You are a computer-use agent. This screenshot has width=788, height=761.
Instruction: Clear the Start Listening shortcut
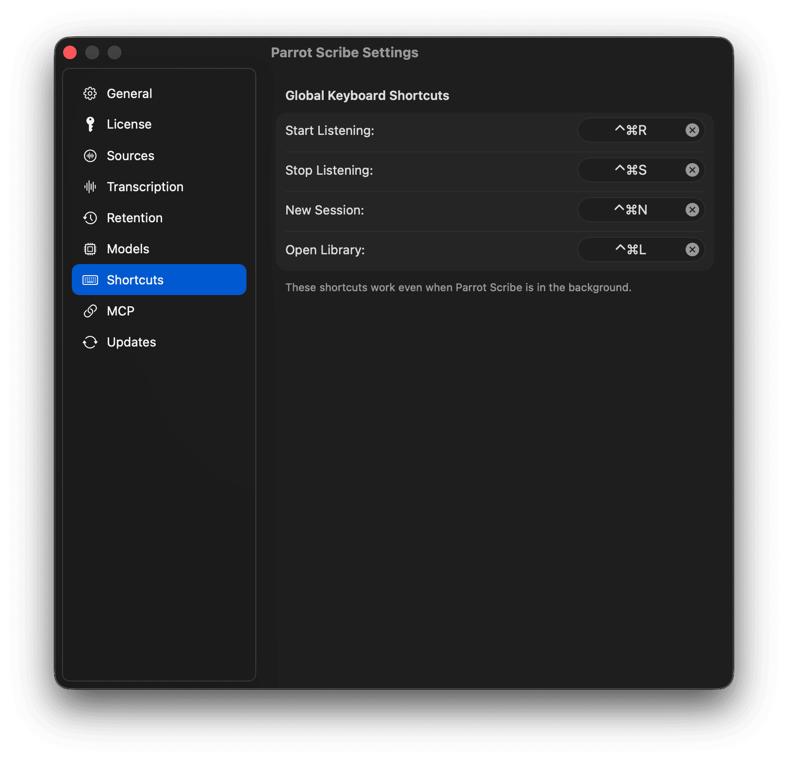(x=692, y=130)
